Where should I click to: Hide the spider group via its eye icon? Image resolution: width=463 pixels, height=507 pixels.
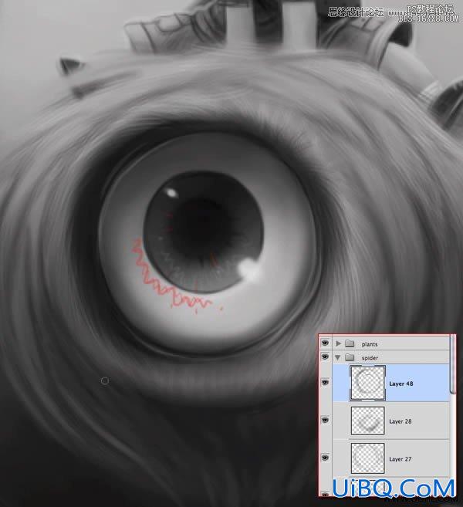[325, 357]
